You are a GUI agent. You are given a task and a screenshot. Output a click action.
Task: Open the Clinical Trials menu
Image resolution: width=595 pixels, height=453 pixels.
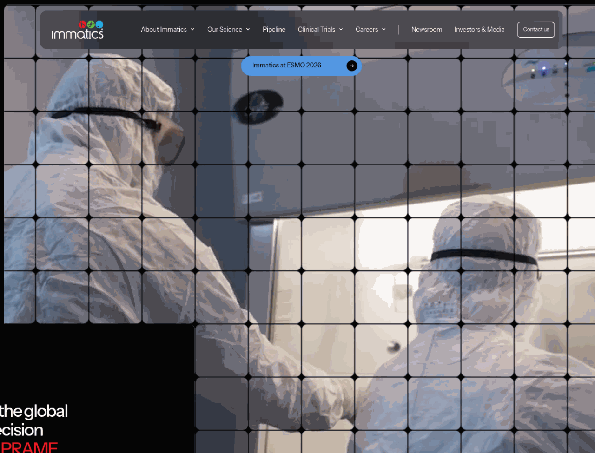pyautogui.click(x=316, y=29)
